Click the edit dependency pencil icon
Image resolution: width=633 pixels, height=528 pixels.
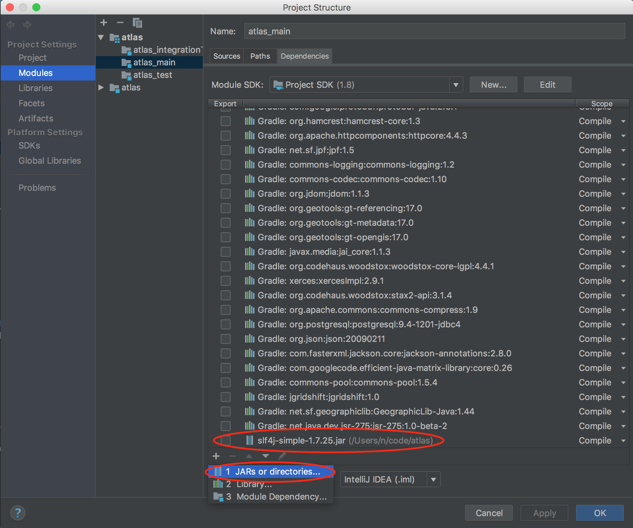(282, 456)
